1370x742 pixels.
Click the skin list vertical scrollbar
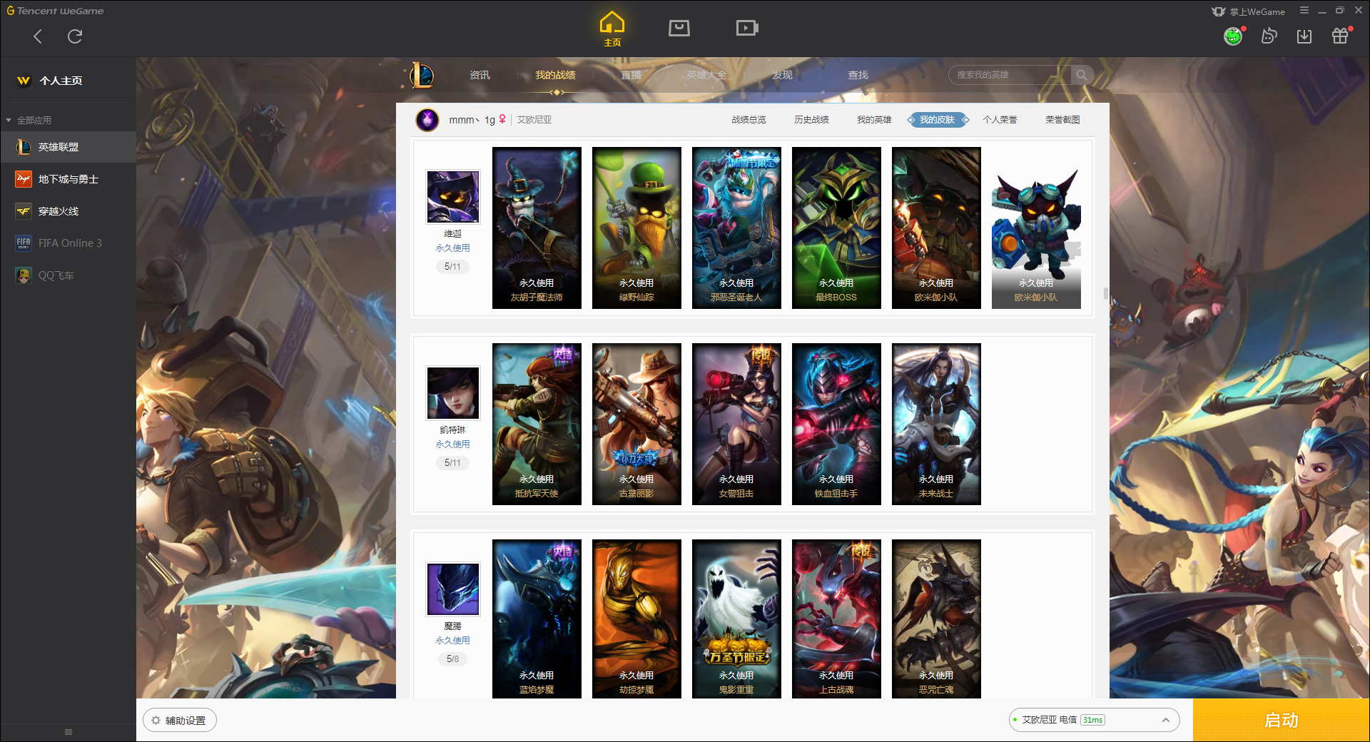[1105, 293]
